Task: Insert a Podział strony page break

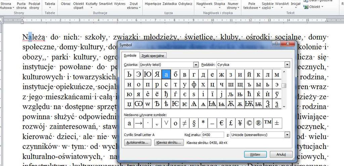Action: click(34, 6)
